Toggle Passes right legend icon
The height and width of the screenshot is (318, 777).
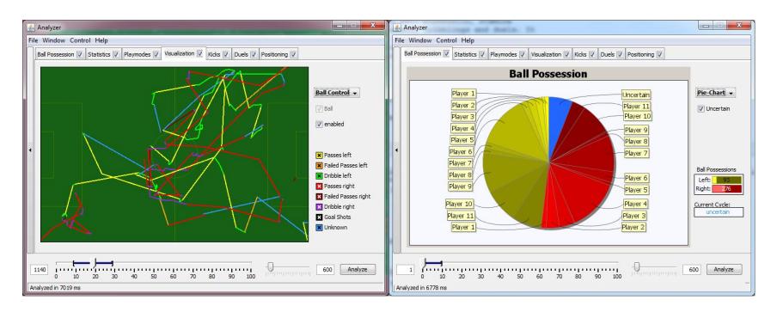click(x=319, y=187)
